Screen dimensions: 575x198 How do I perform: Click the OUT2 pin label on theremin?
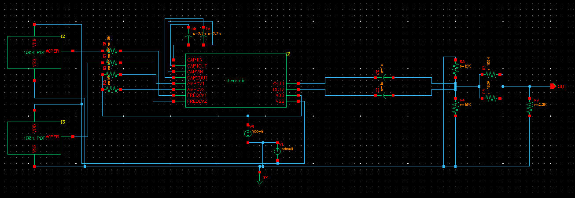[x=278, y=89]
